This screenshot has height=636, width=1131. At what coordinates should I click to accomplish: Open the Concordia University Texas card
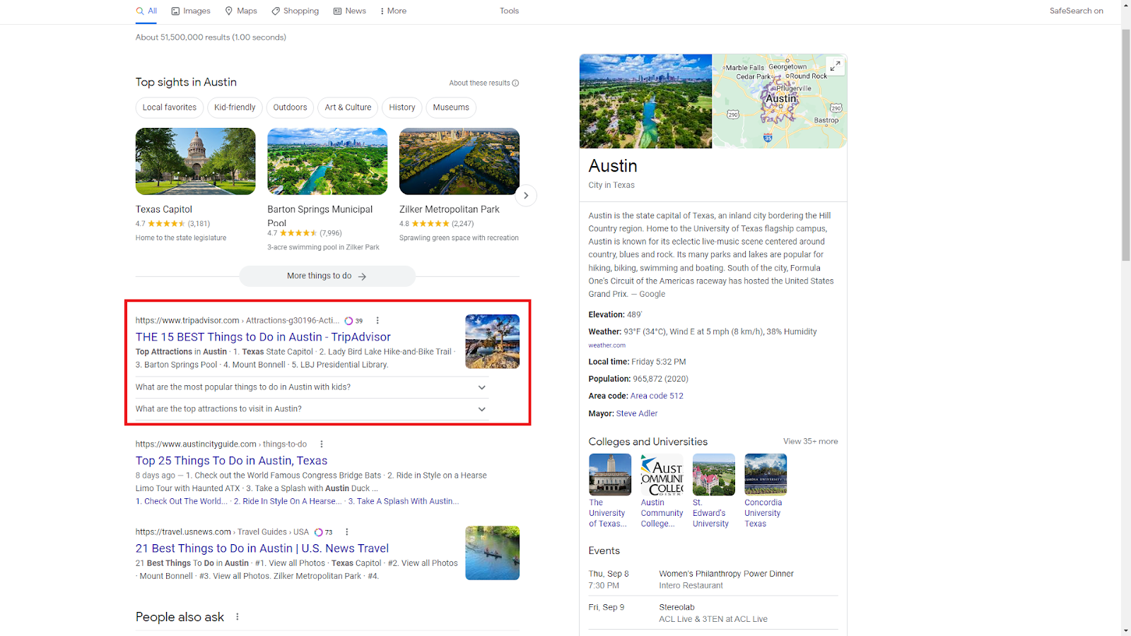pos(766,491)
